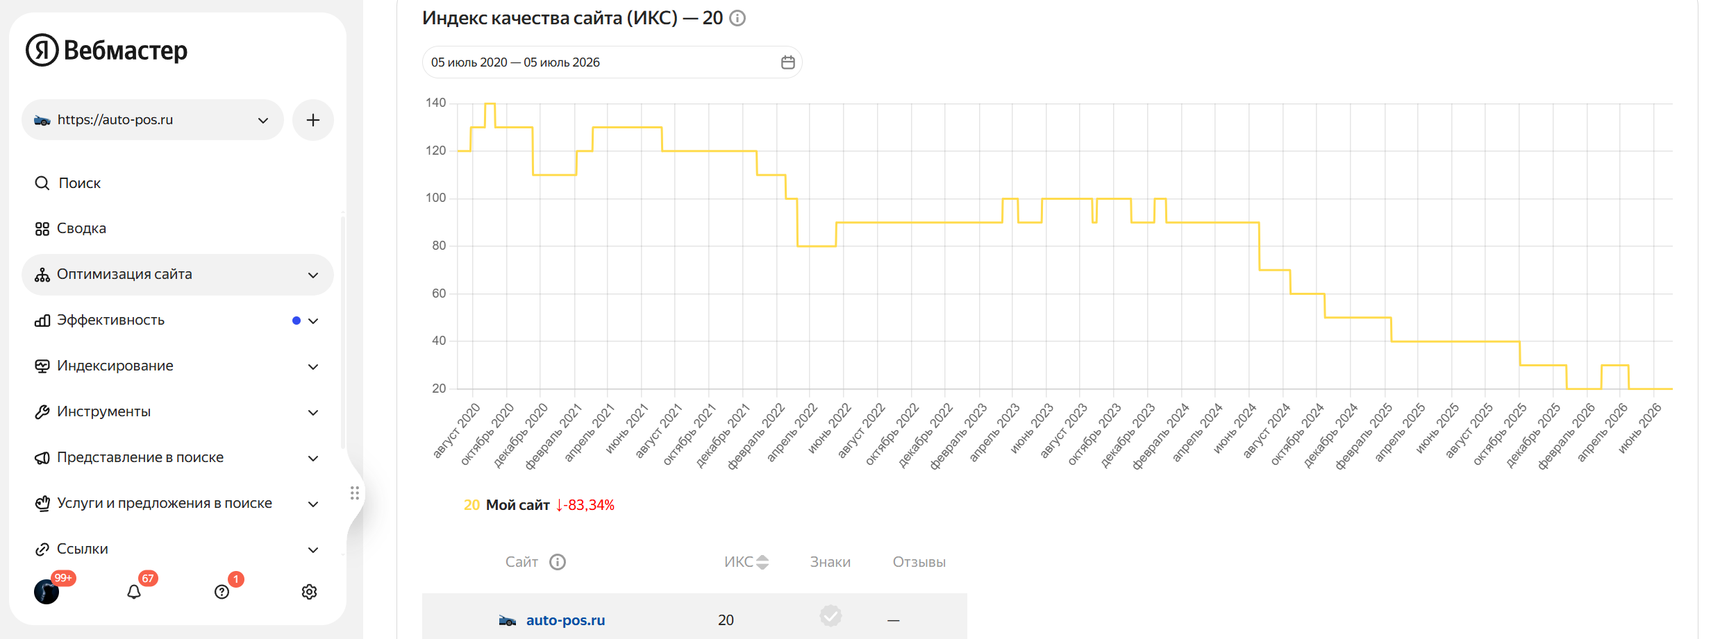The height and width of the screenshot is (639, 1720).
Task: Click the drag handle on sidebar edge
Action: pos(355,493)
